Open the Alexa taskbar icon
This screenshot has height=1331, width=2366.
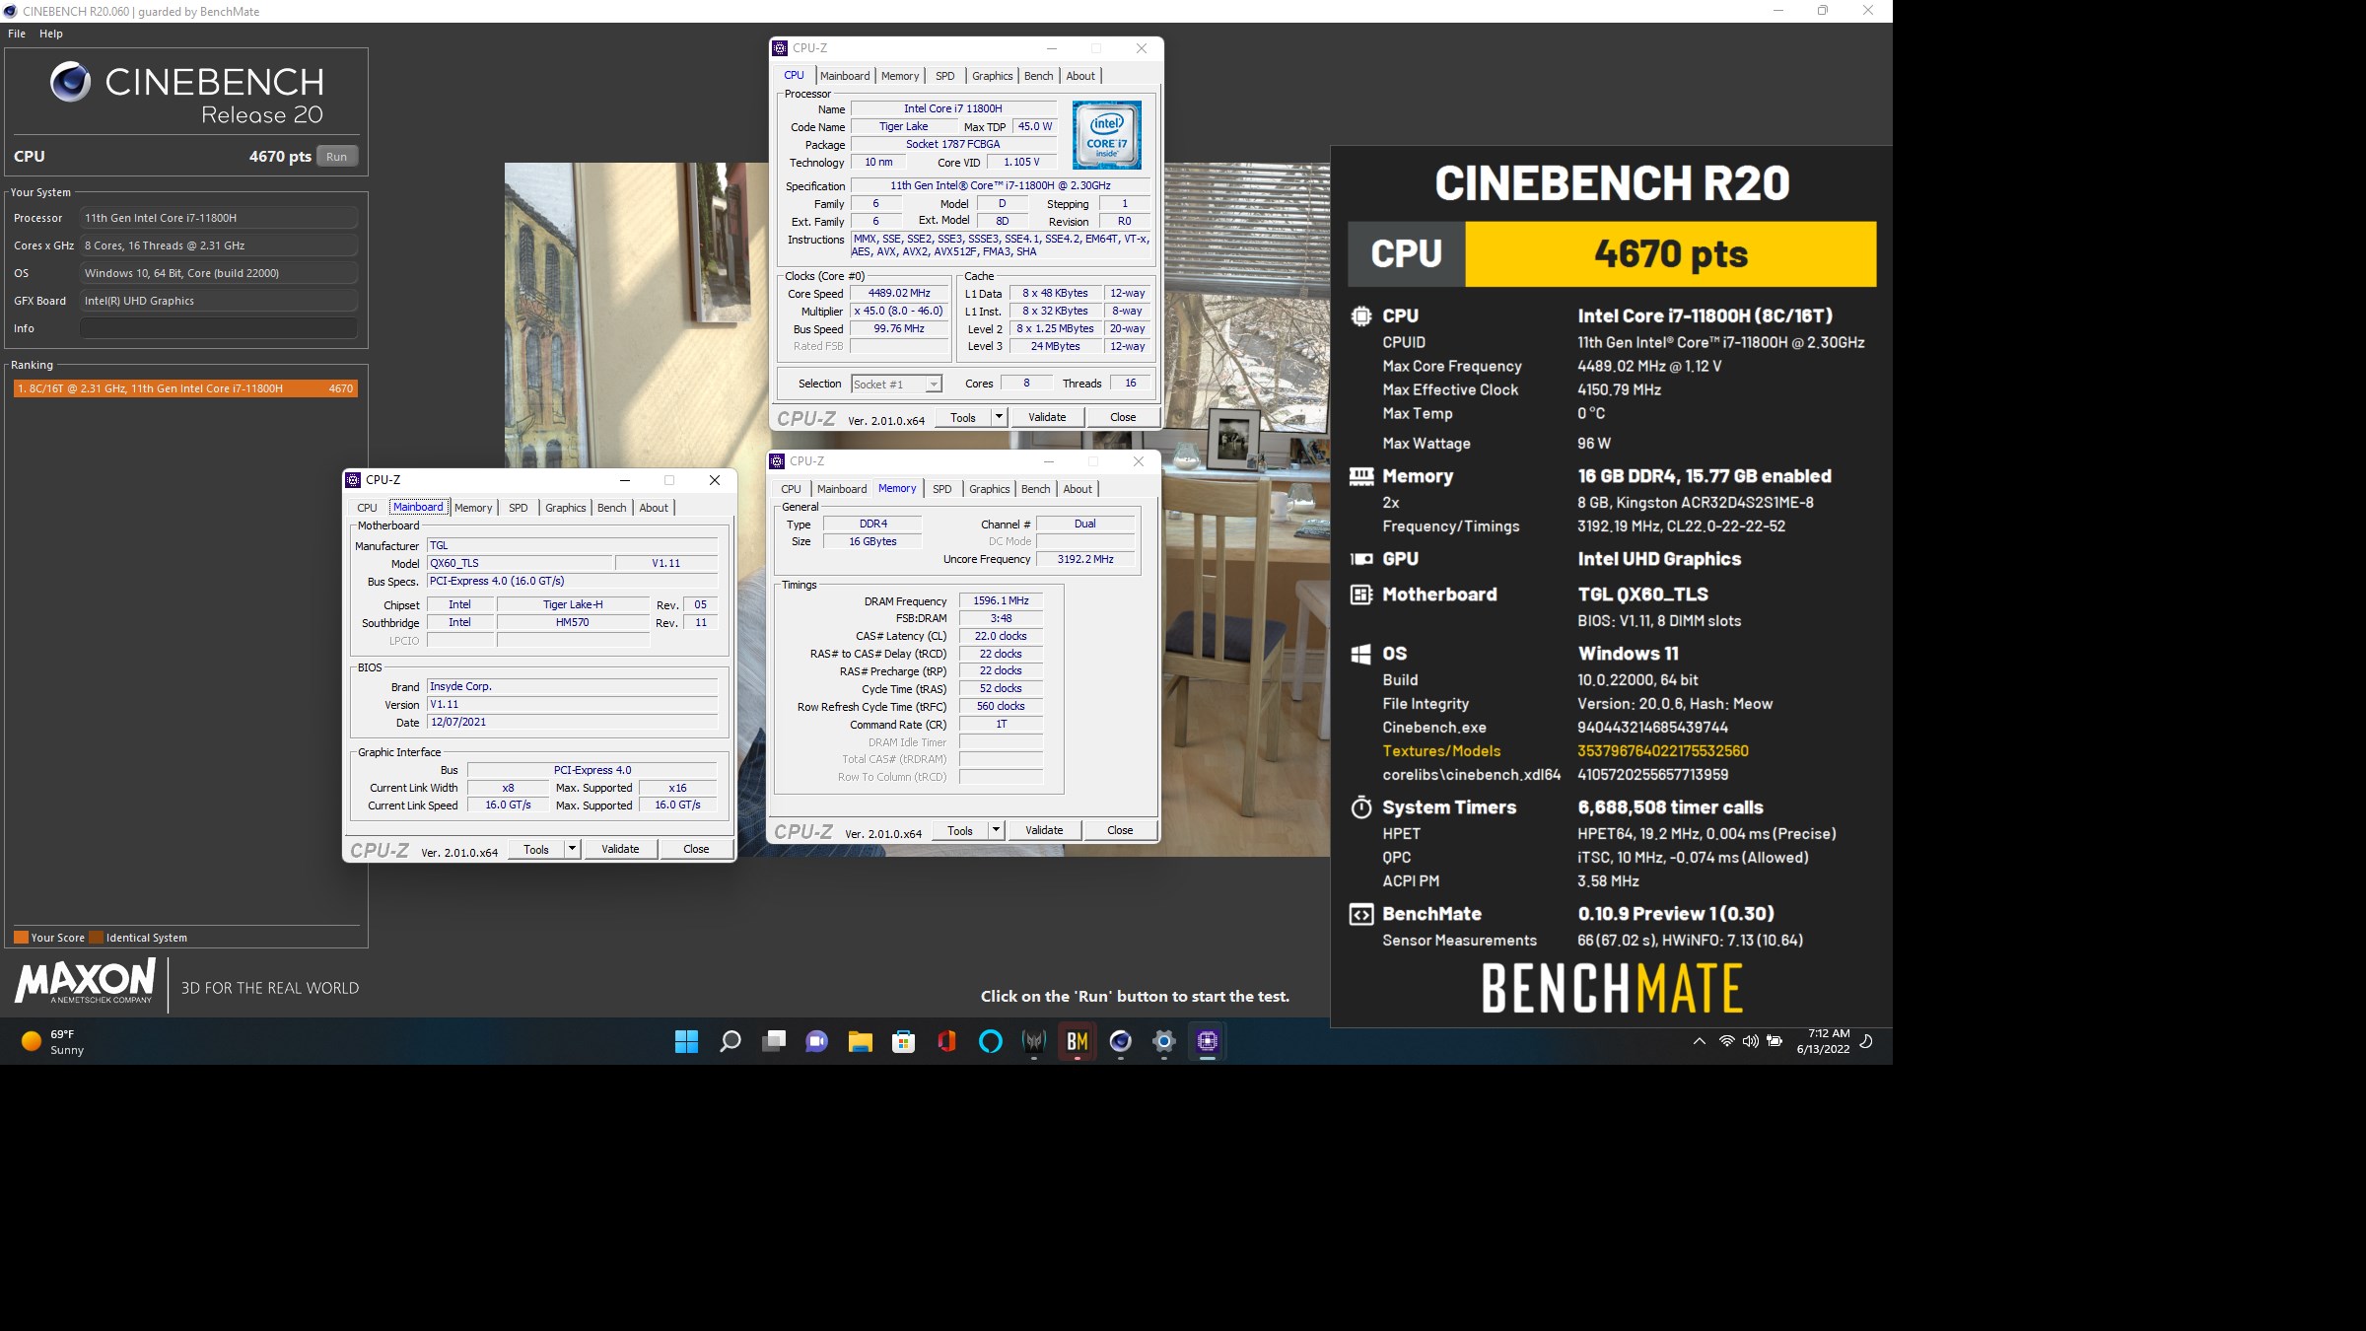[990, 1041]
